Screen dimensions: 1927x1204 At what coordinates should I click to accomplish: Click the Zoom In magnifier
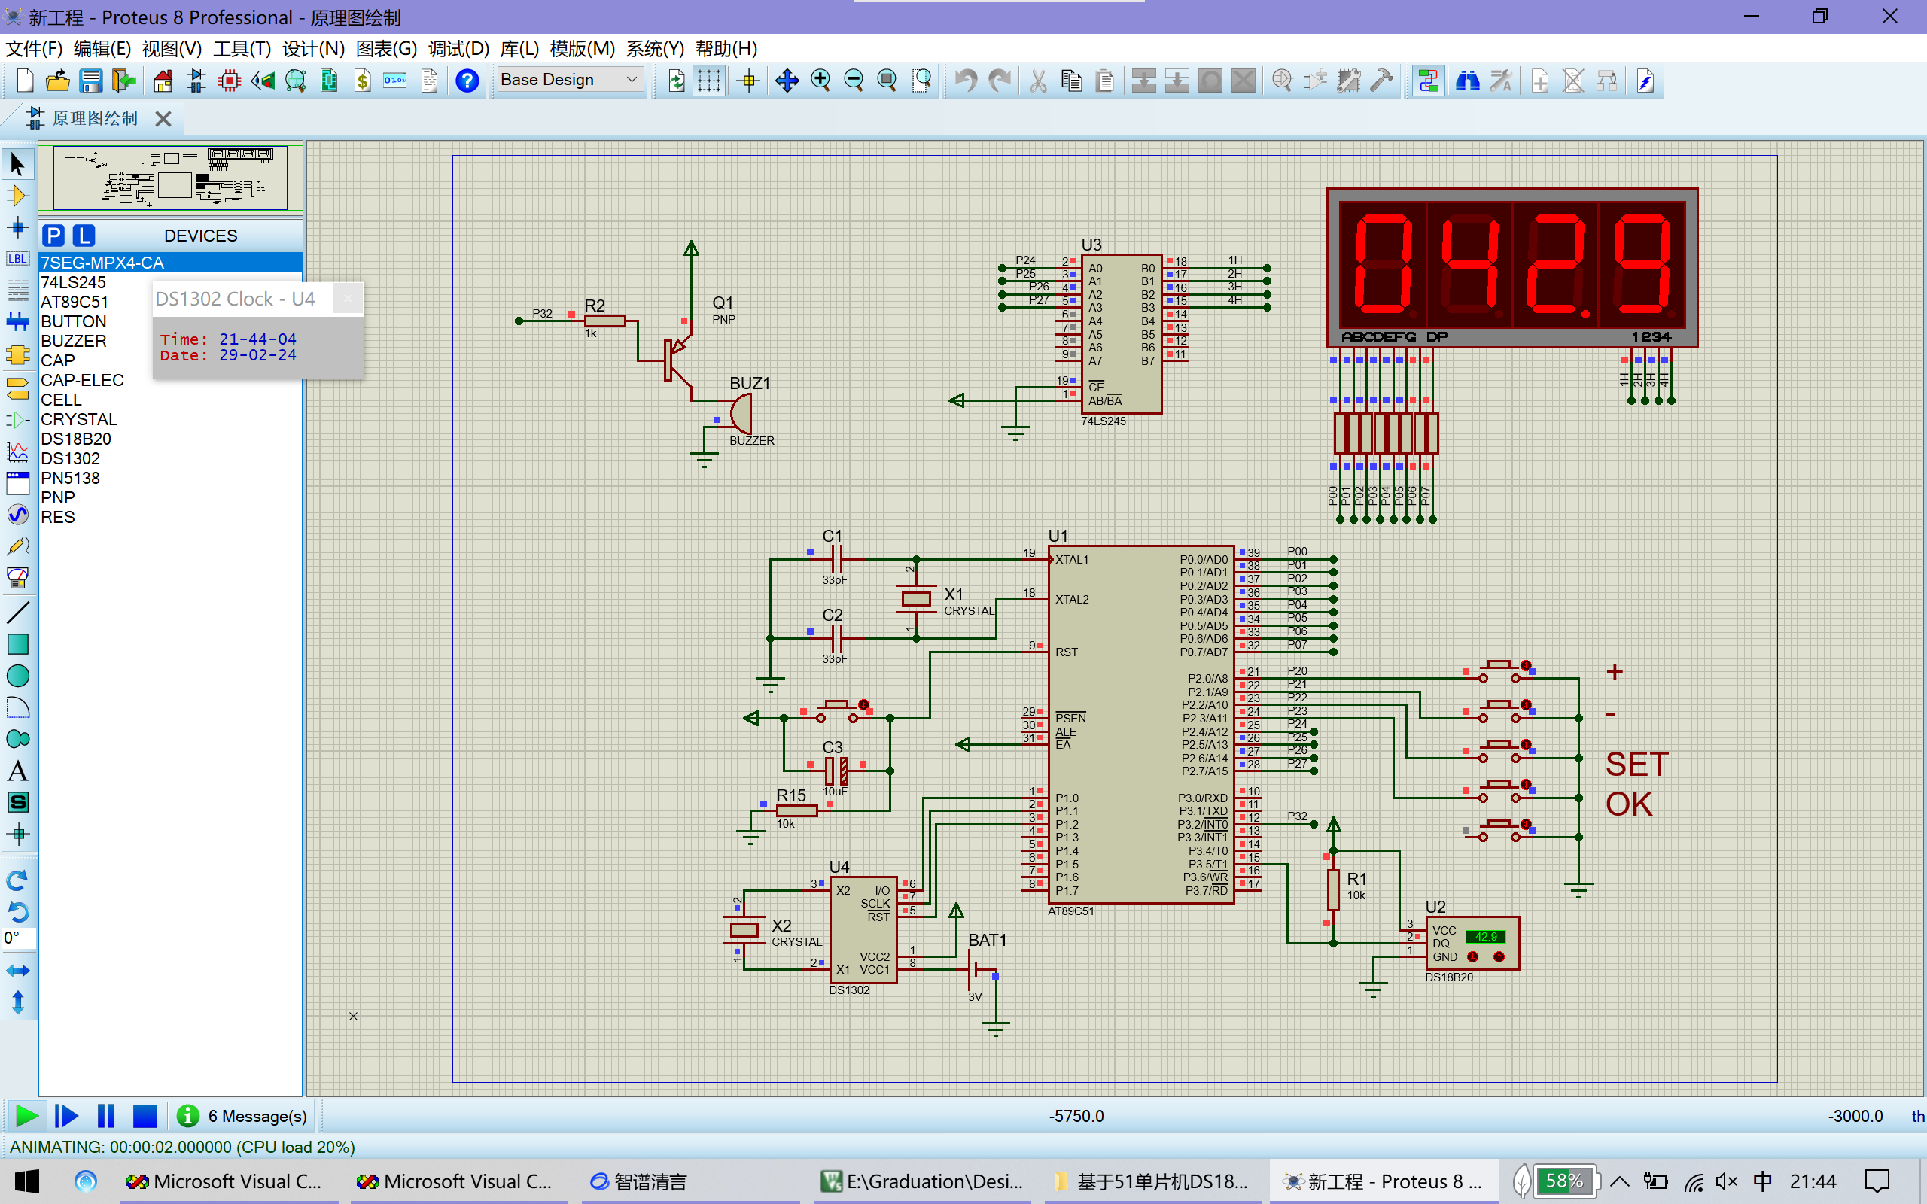pyautogui.click(x=820, y=81)
